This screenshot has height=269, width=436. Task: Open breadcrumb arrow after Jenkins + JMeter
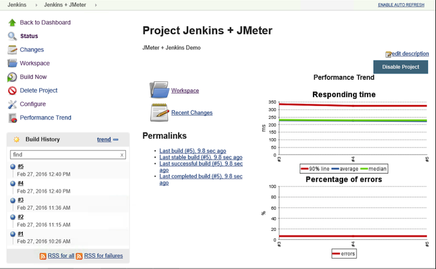[96, 5]
